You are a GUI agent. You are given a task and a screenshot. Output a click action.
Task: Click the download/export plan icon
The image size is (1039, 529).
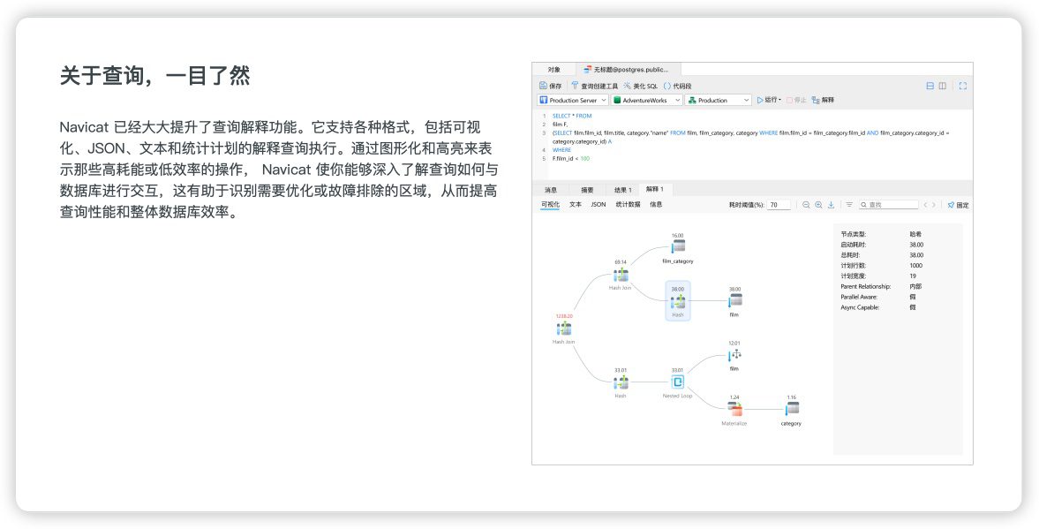(x=831, y=205)
